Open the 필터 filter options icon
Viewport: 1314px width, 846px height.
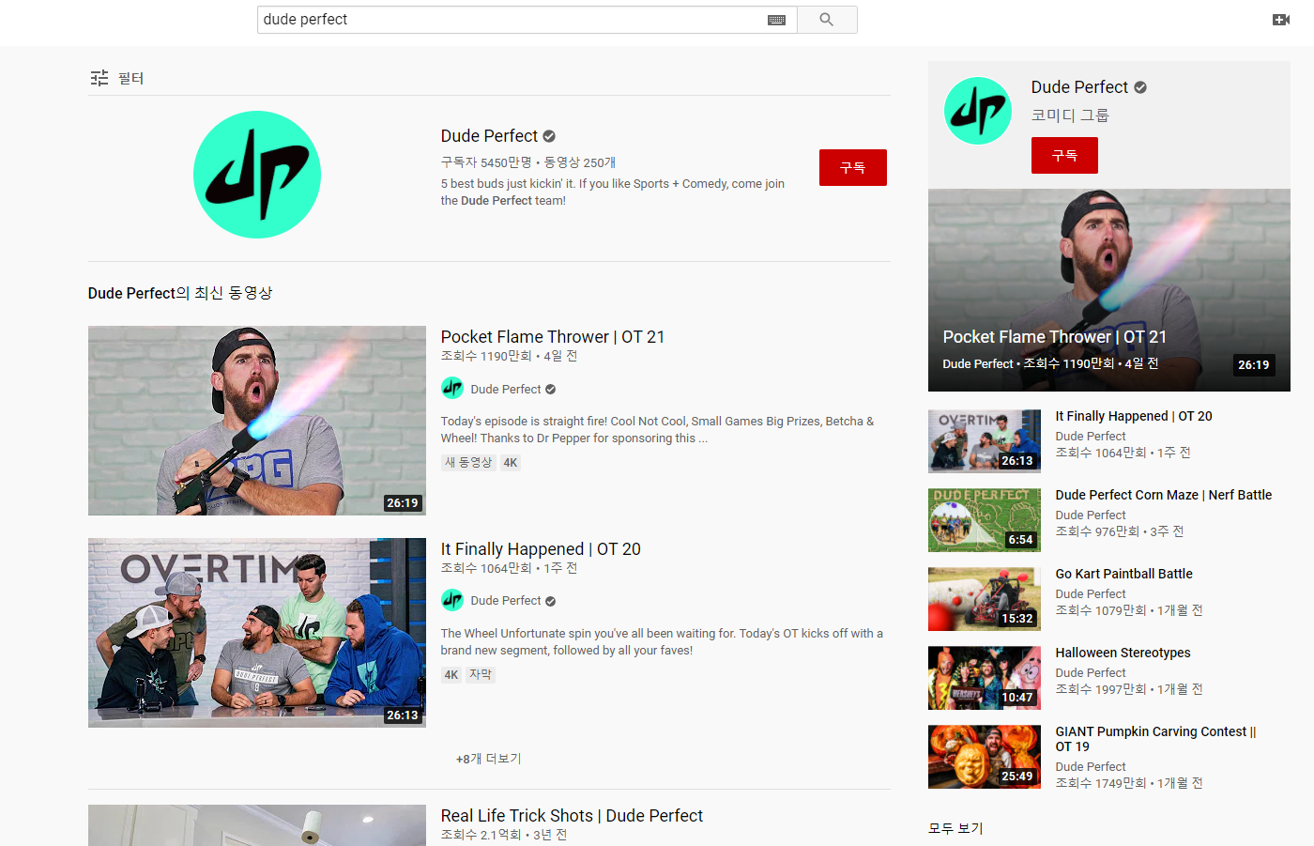coord(99,78)
